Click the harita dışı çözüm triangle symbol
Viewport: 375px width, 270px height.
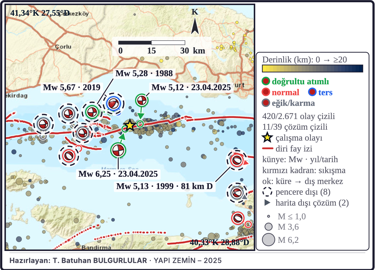[x=267, y=203]
